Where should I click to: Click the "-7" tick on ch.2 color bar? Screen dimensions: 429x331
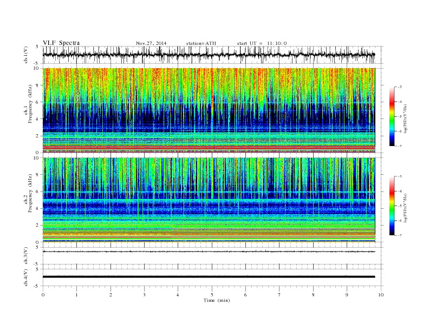400,235
